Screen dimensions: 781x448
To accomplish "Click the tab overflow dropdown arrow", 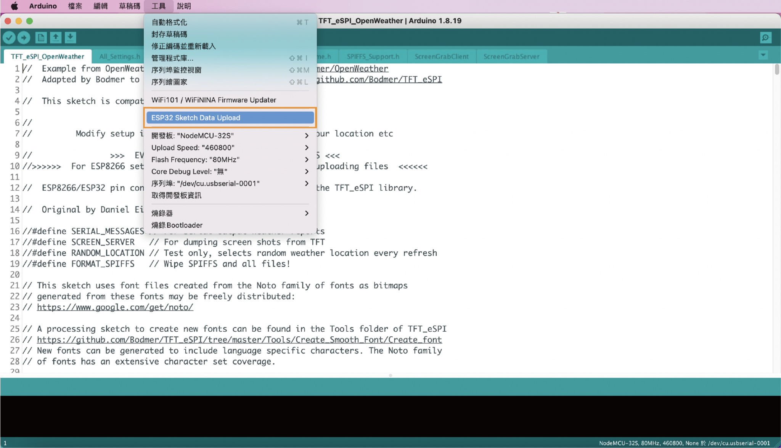I will 763,55.
